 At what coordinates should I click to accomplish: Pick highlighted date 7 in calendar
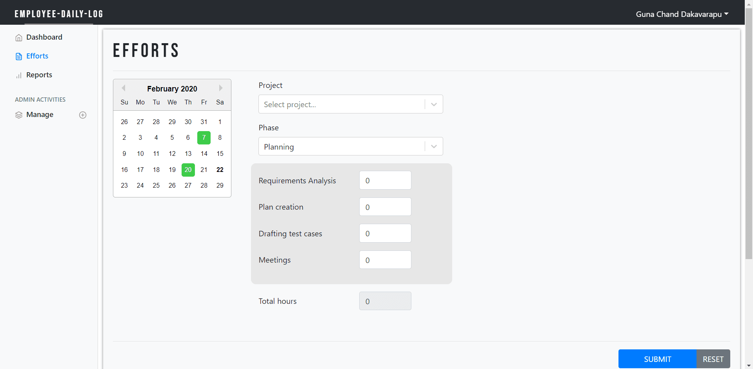point(204,138)
